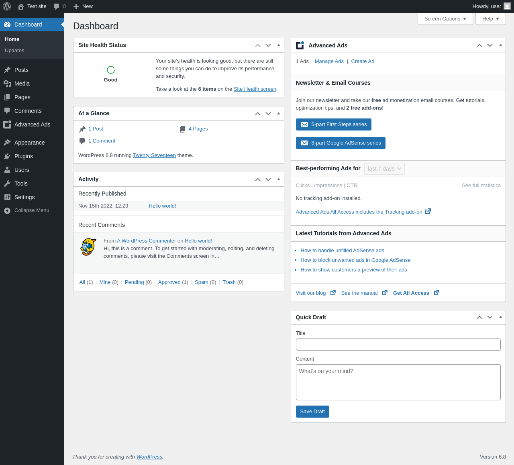
Task: Open comments bubble in admin bar
Action: click(x=57, y=6)
